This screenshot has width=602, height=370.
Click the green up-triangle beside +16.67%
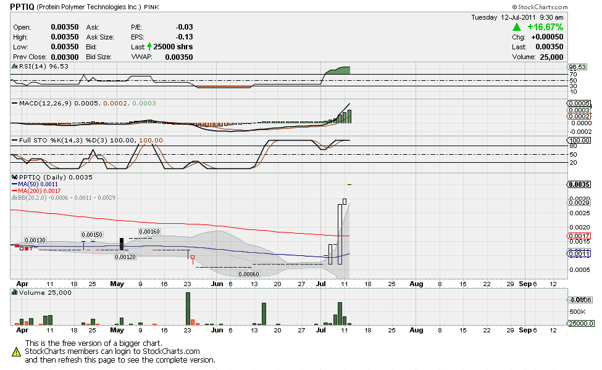click(x=517, y=27)
